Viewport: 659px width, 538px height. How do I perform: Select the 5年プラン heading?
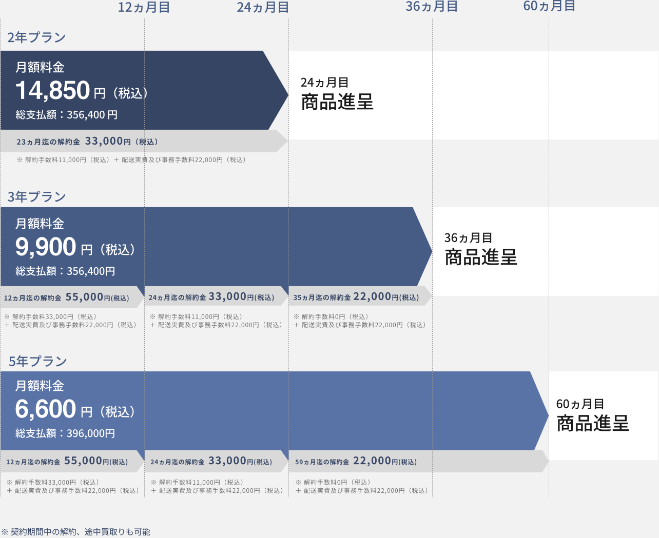[x=37, y=362]
